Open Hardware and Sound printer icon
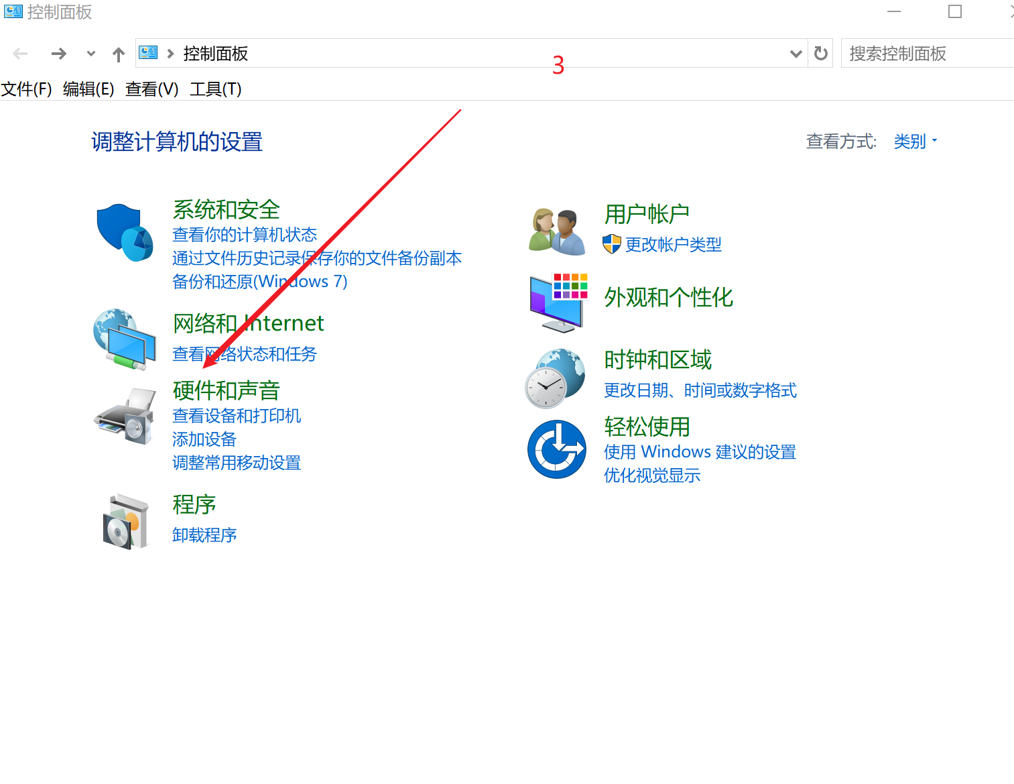 click(125, 416)
